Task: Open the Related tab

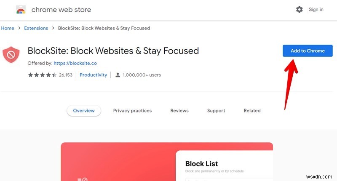Action: 252,111
